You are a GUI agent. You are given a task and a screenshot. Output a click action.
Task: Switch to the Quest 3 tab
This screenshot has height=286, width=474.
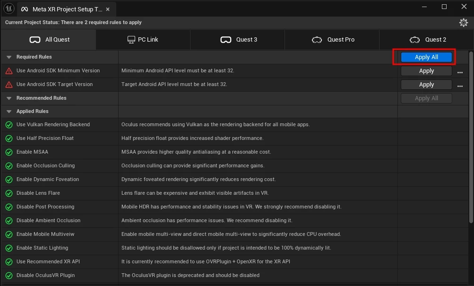pos(238,40)
